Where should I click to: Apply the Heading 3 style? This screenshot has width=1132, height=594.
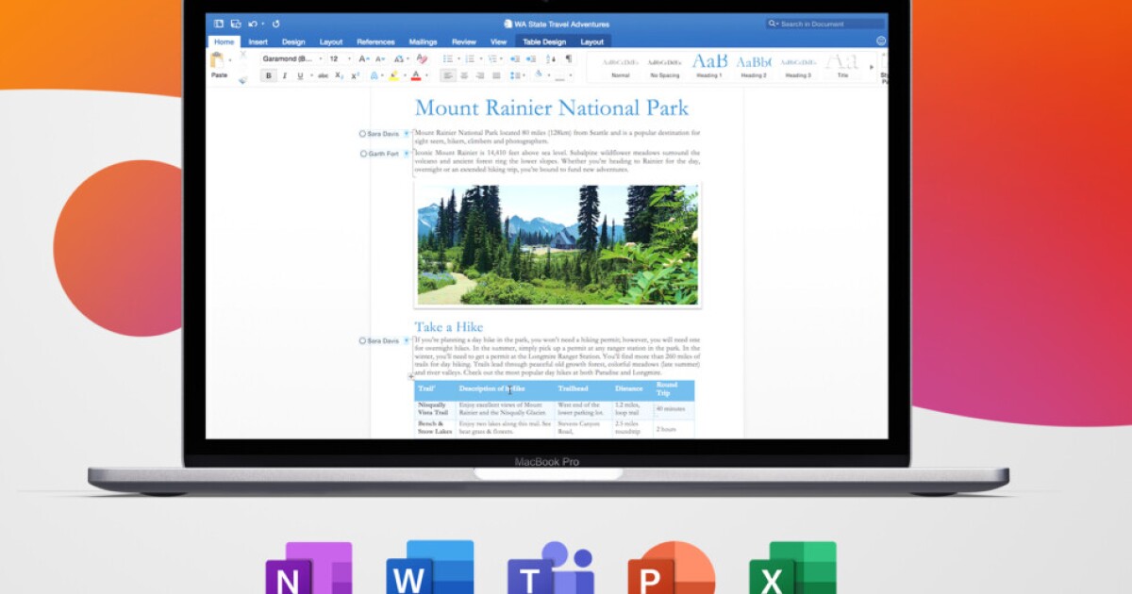click(798, 66)
